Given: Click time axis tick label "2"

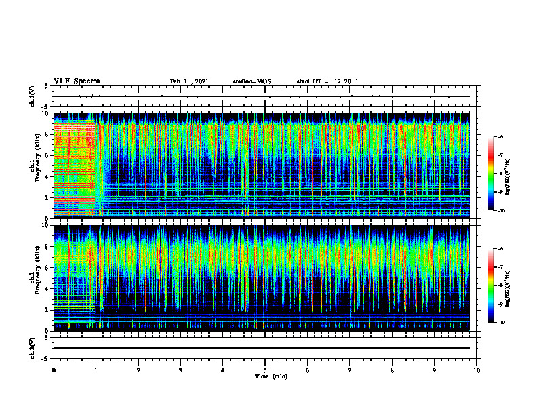Looking at the screenshot, I should [x=138, y=370].
